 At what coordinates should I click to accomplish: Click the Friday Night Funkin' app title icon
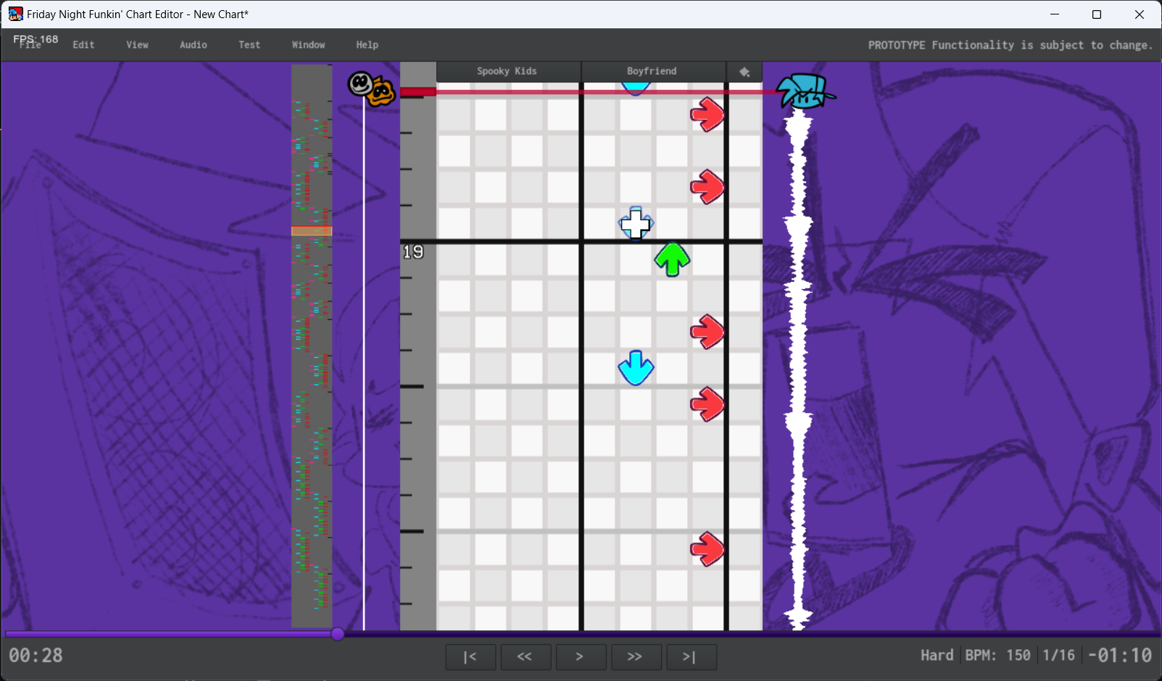pyautogui.click(x=15, y=14)
